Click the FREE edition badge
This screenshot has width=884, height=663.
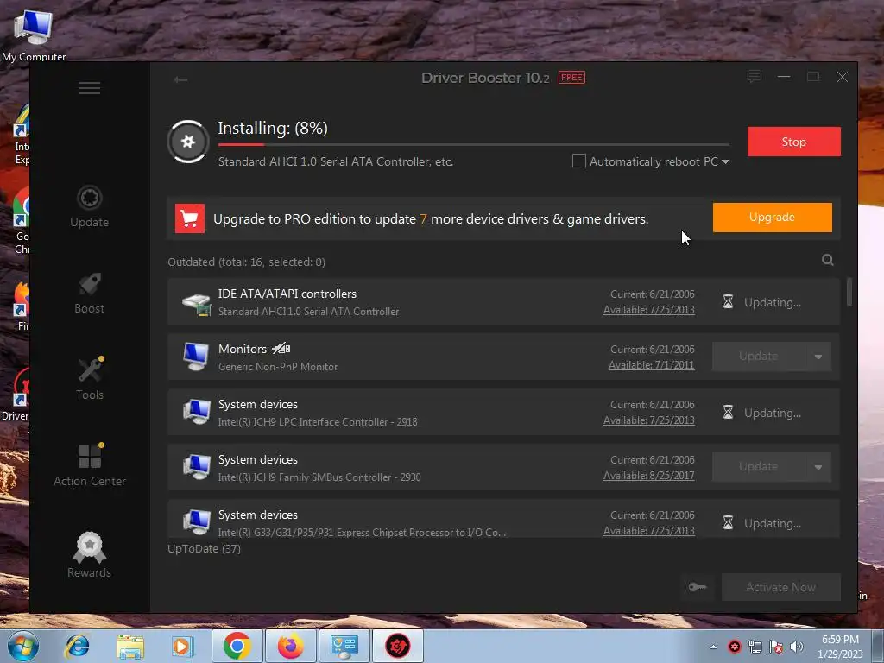coord(571,77)
